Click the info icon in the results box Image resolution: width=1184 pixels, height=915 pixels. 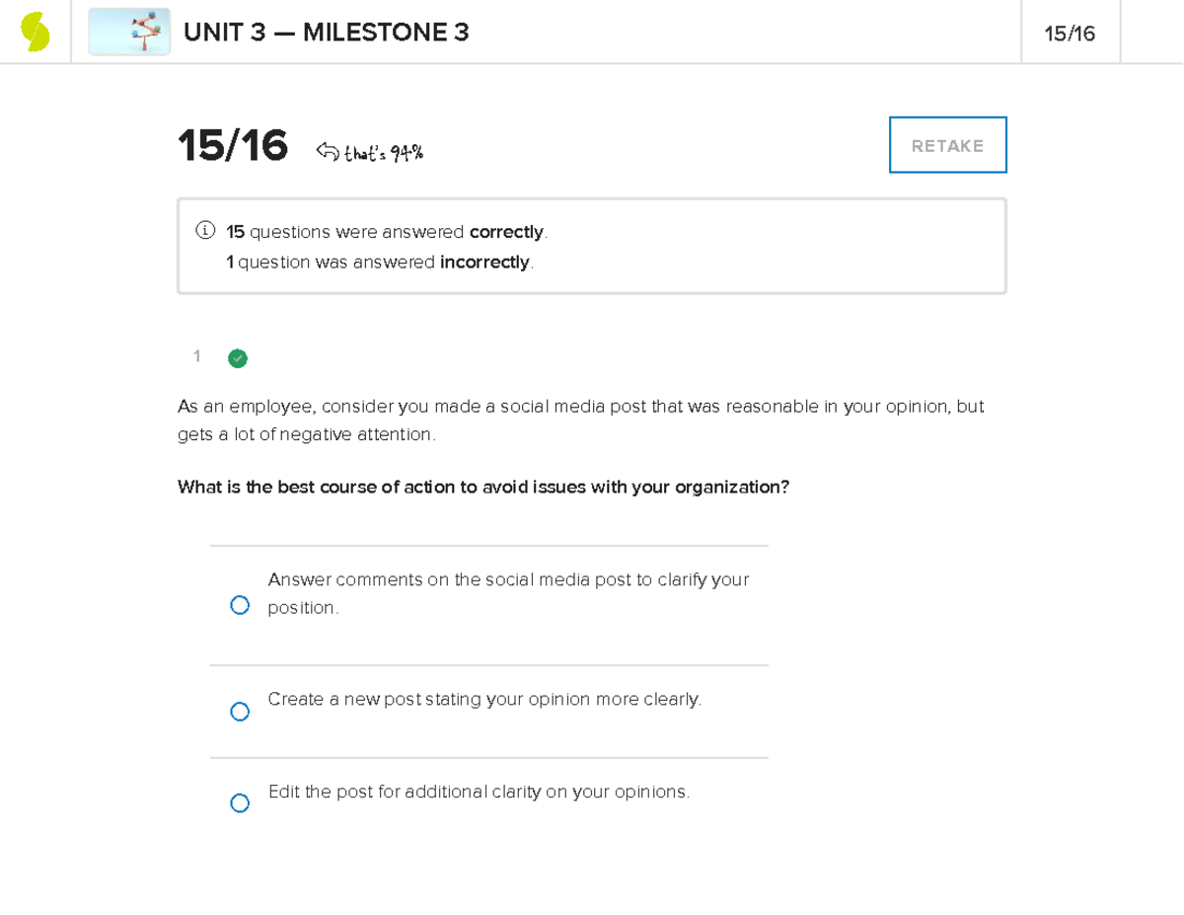click(x=204, y=231)
